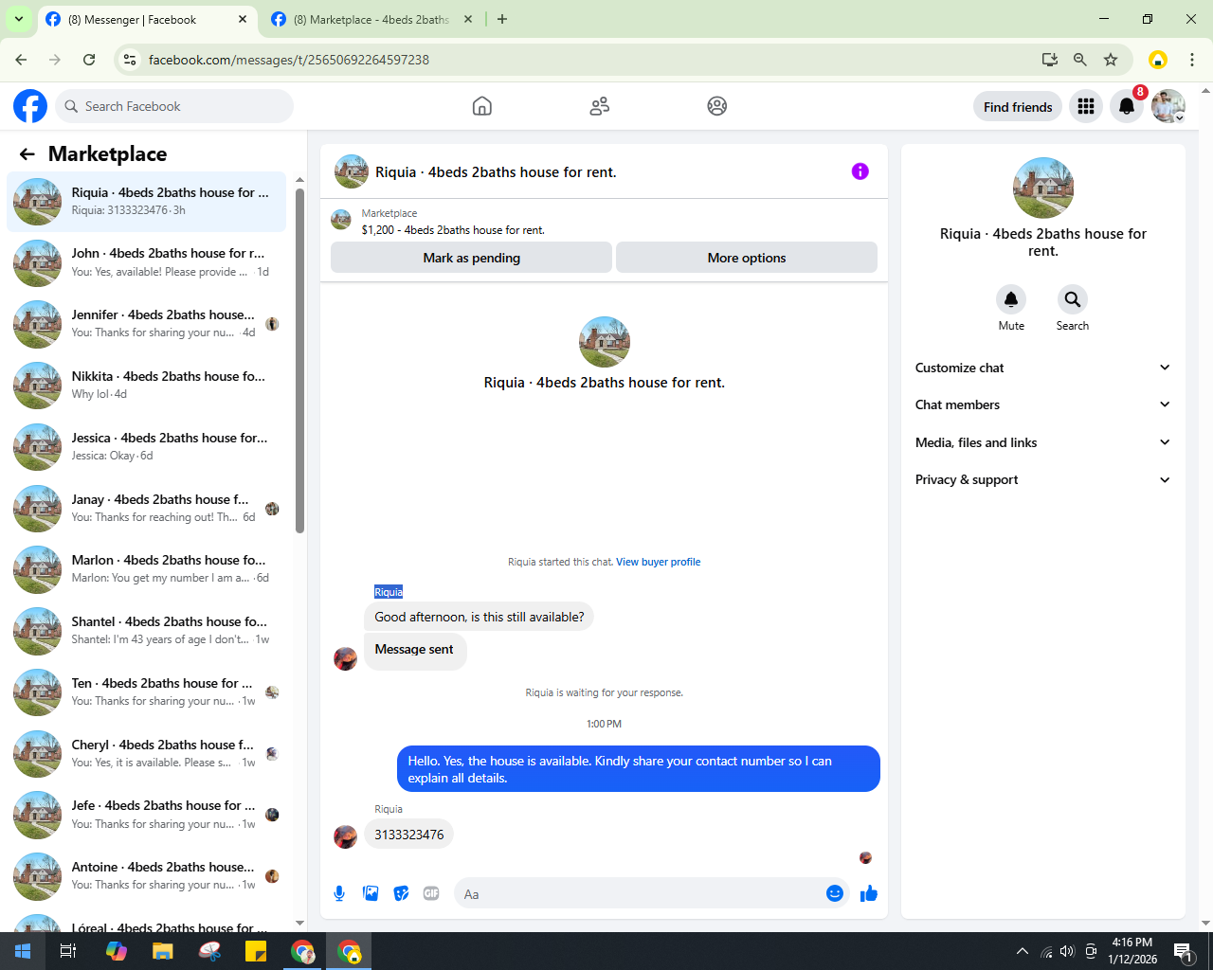Open View buyer profile link

point(659,562)
